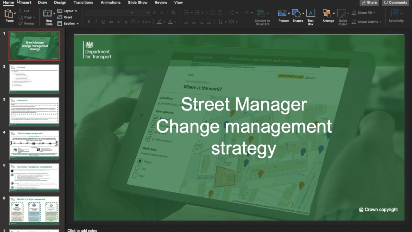The height and width of the screenshot is (232, 412).
Task: Switch to the Draw tab
Action: (x=42, y=3)
